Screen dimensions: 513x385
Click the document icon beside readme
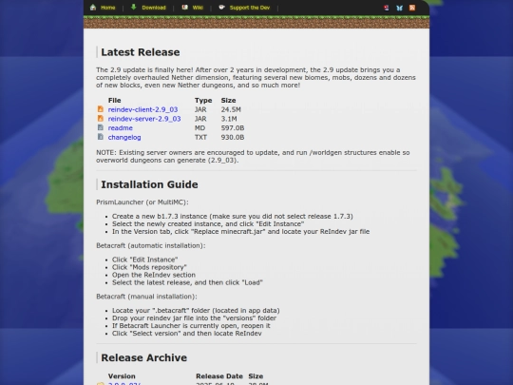tap(101, 127)
